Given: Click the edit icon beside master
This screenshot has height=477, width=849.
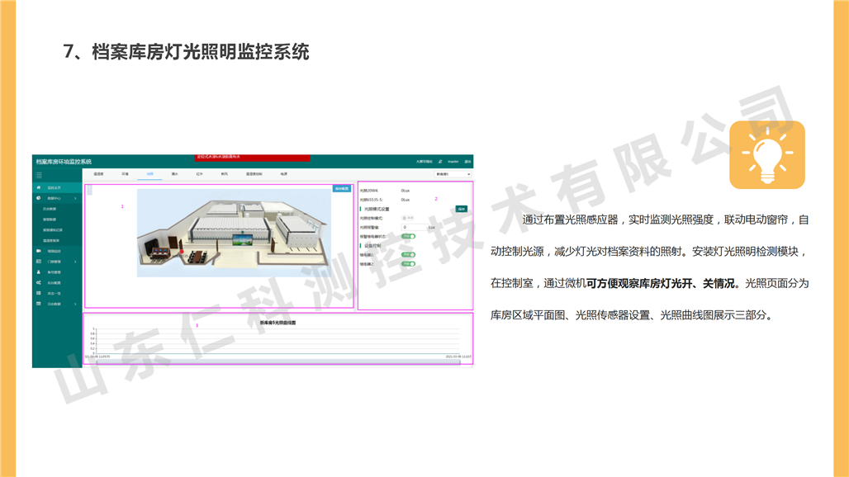Looking at the screenshot, I should pos(440,162).
